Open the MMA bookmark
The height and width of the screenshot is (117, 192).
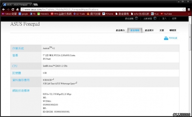pos(61,14)
